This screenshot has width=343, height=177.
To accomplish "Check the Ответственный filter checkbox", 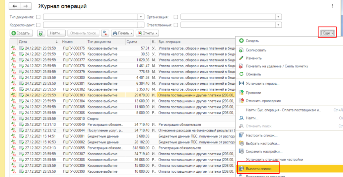I will pos(176,25).
